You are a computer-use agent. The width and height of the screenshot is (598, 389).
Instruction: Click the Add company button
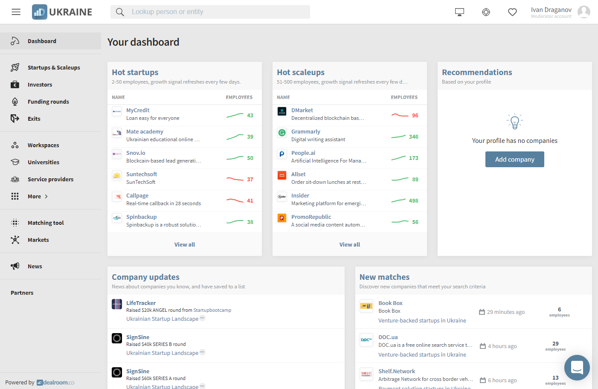pos(514,159)
